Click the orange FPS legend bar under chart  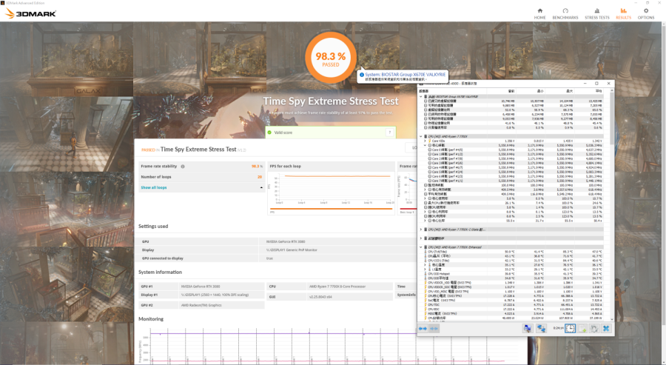point(332,209)
